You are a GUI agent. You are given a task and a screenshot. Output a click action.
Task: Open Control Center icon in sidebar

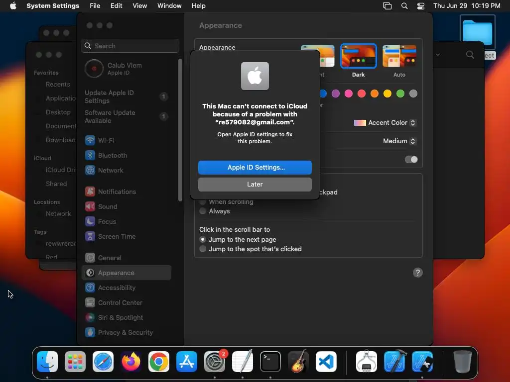(x=90, y=303)
